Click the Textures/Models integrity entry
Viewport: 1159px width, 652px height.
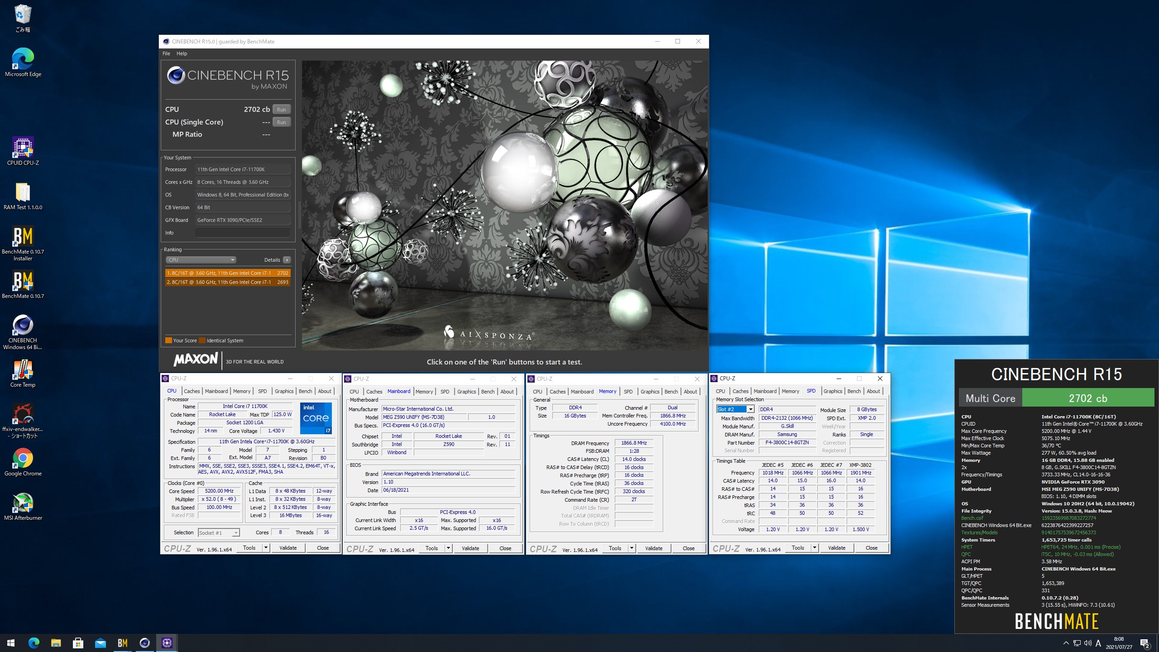pos(979,532)
